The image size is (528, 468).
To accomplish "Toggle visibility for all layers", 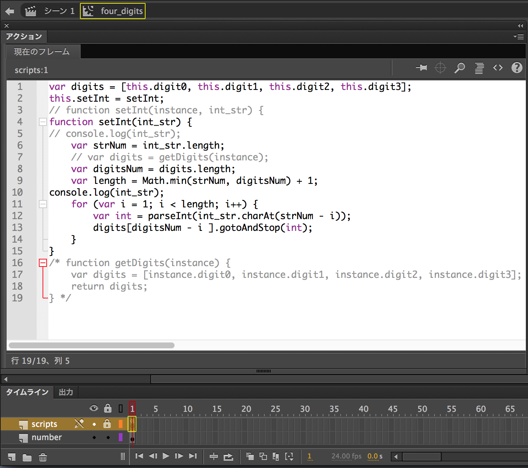I will pyautogui.click(x=94, y=408).
